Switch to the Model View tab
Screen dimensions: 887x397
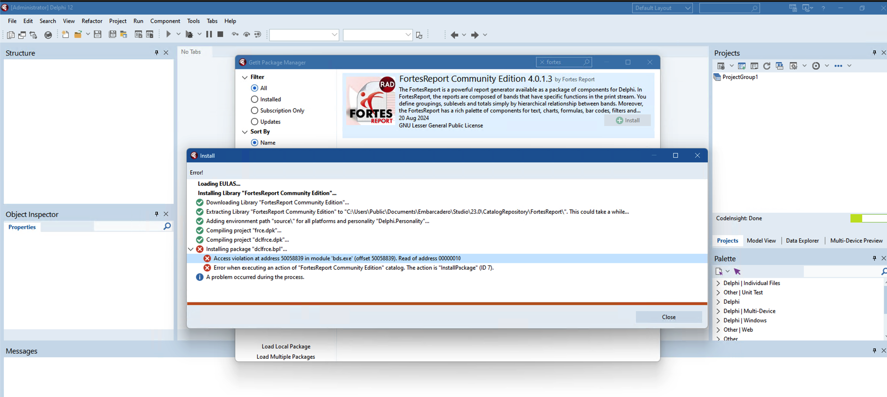pyautogui.click(x=761, y=241)
